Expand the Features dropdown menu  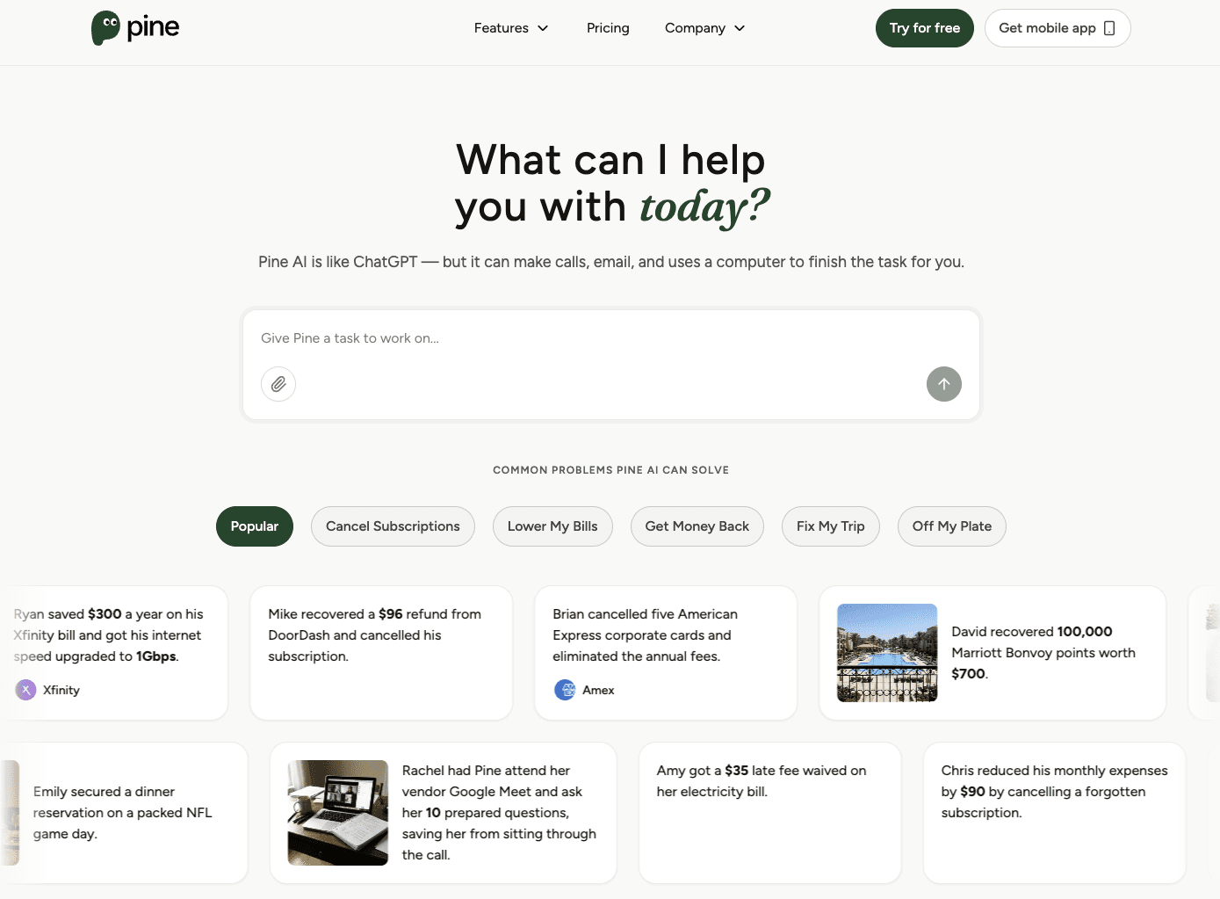511,28
